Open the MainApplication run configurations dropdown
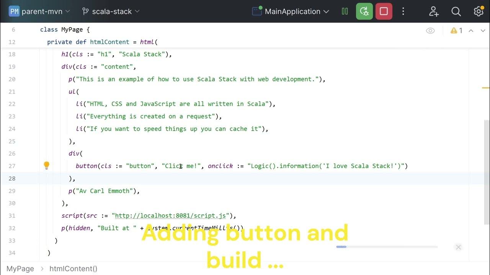The width and height of the screenshot is (490, 275). click(291, 11)
